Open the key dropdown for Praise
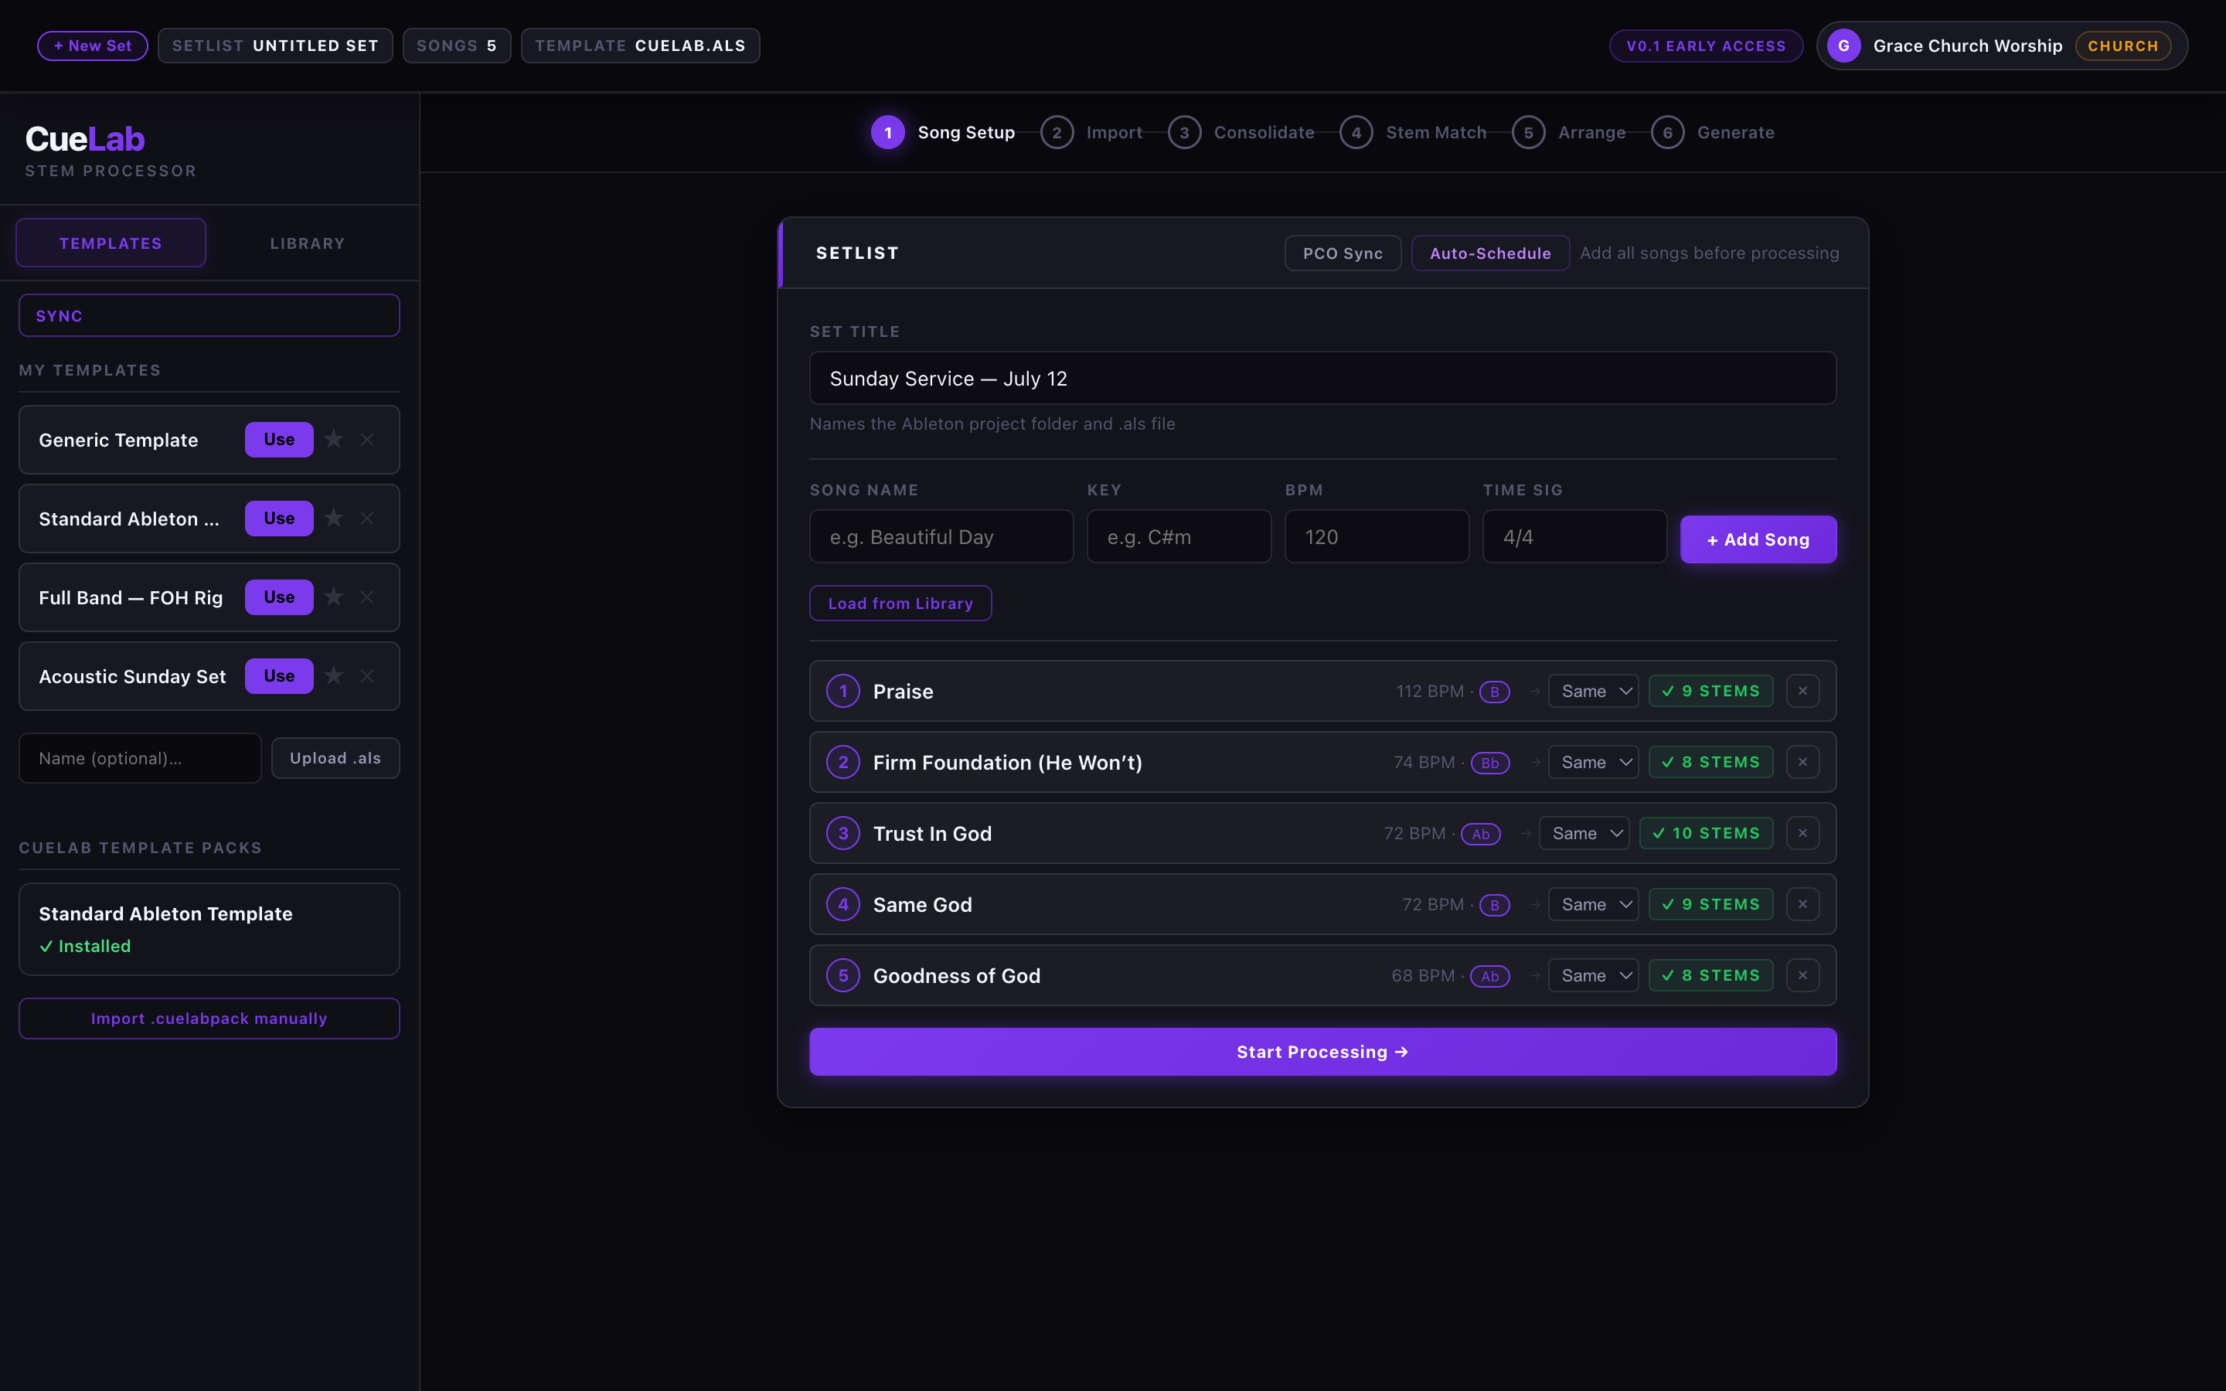The width and height of the screenshot is (2226, 1391). click(x=1593, y=691)
